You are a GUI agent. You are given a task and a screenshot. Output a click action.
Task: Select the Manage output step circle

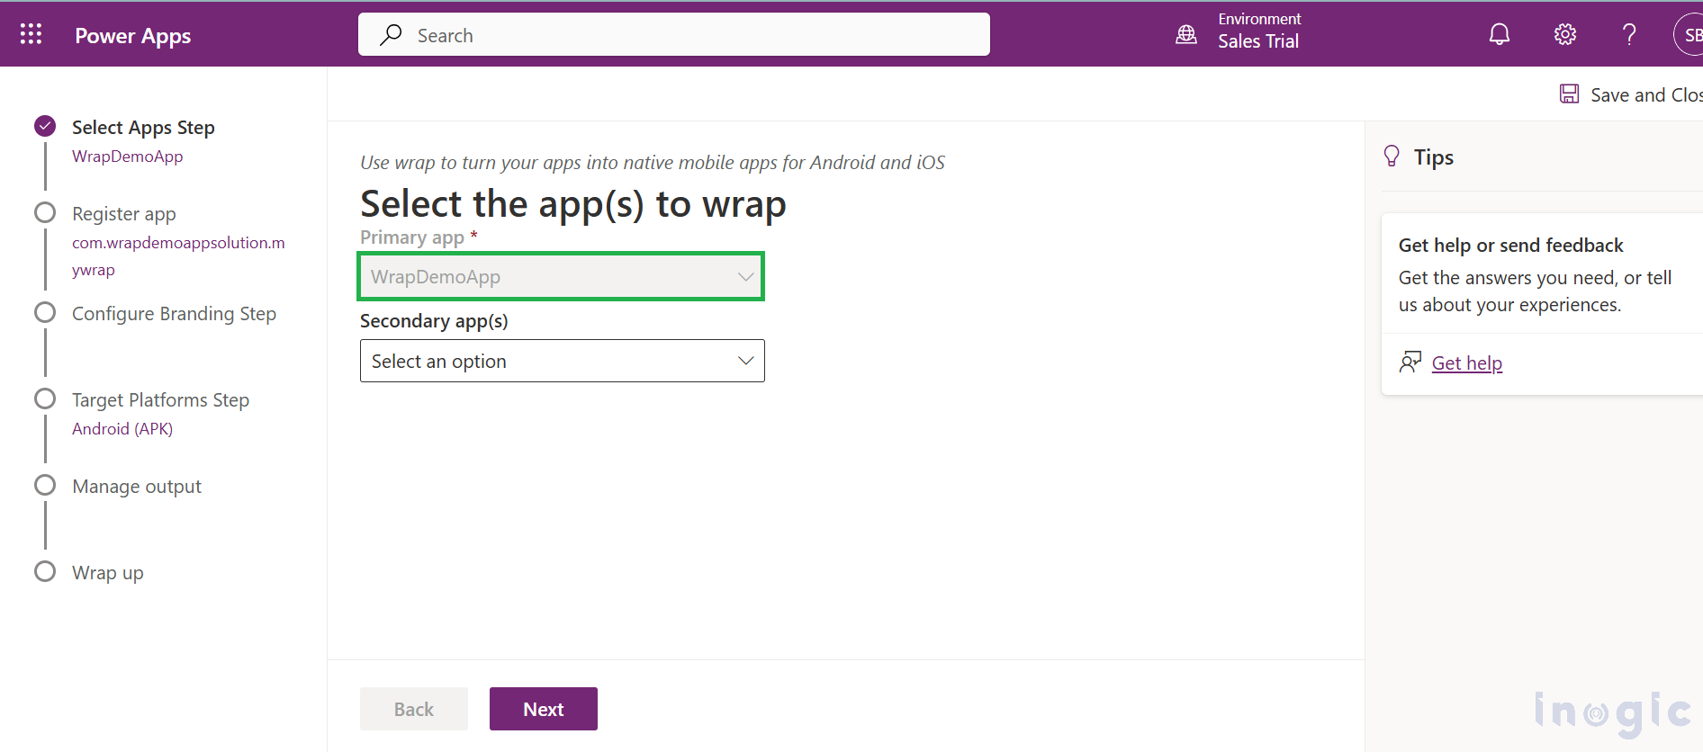(x=45, y=485)
